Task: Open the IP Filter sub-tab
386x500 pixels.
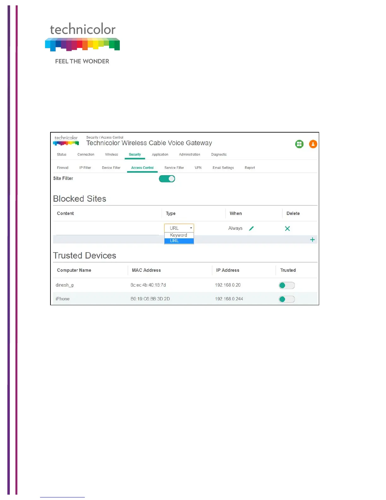Action: point(85,168)
